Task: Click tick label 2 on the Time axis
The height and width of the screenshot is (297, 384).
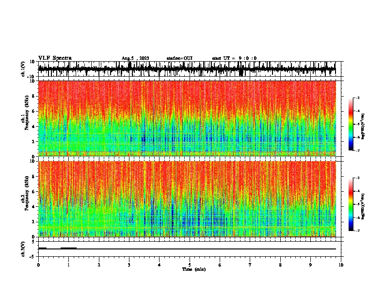Action: tap(99, 265)
